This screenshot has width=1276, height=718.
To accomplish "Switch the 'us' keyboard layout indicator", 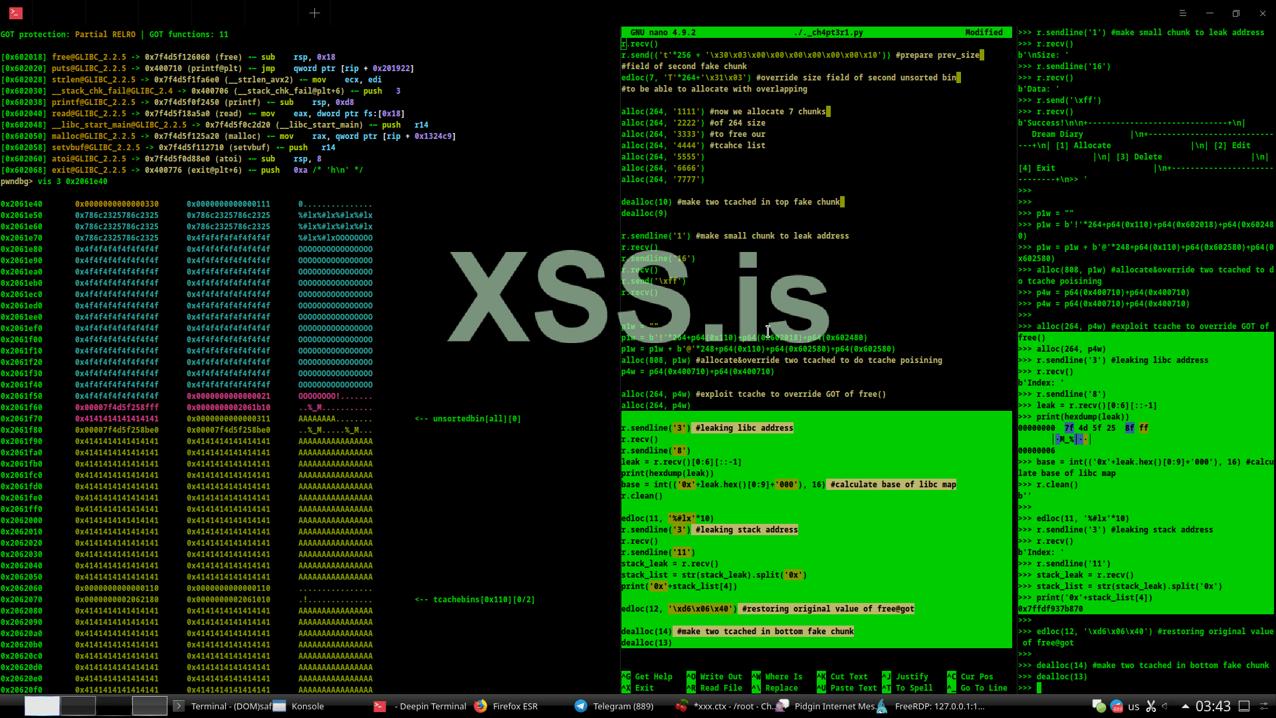I will [x=1134, y=706].
